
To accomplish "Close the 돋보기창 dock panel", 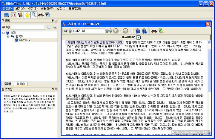I will pyautogui.click(x=56, y=89).
